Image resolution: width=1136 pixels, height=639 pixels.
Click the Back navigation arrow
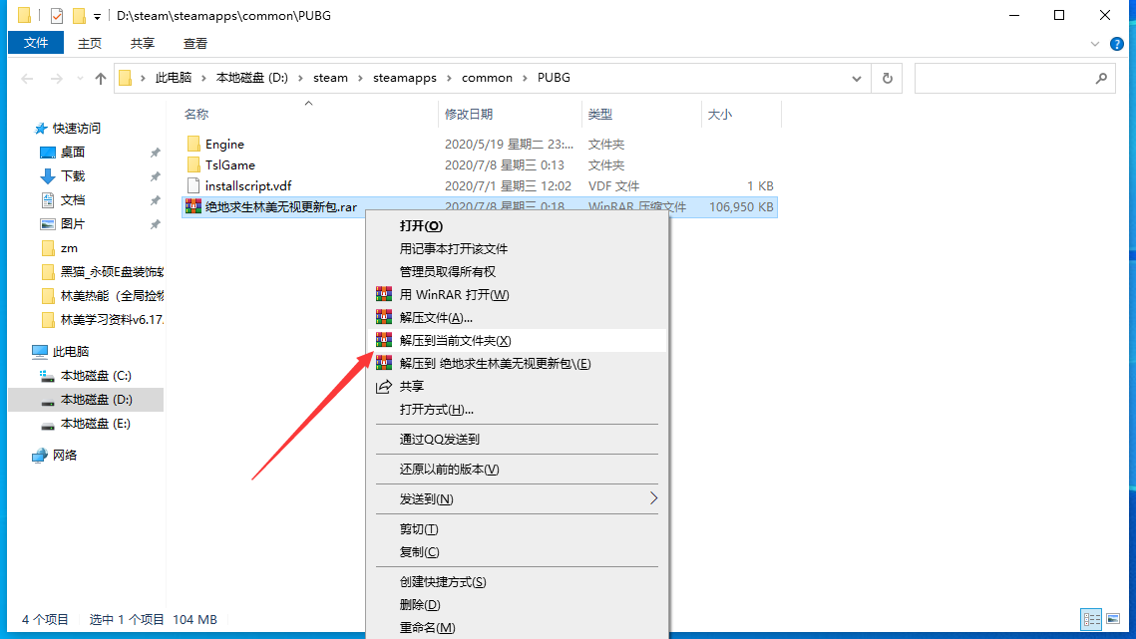28,78
